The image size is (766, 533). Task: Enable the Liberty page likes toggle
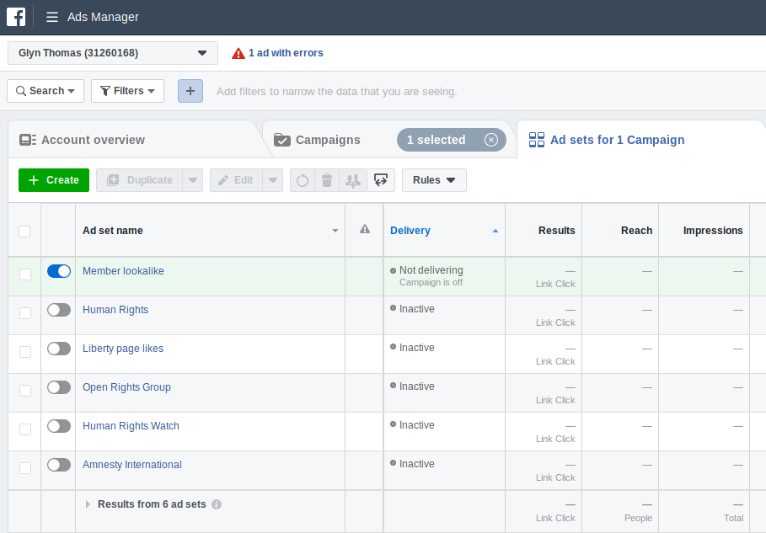[59, 349]
